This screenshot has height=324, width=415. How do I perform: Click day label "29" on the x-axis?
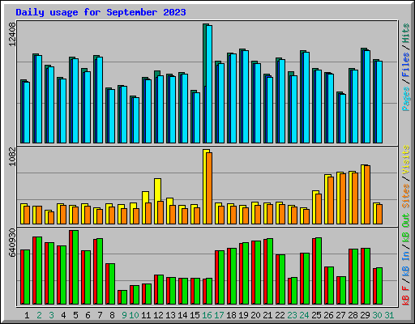pyautogui.click(x=365, y=315)
